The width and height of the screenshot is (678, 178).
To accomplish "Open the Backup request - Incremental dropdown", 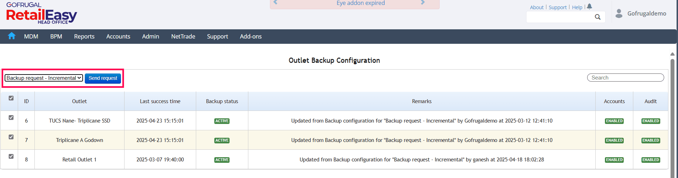I will click(44, 78).
